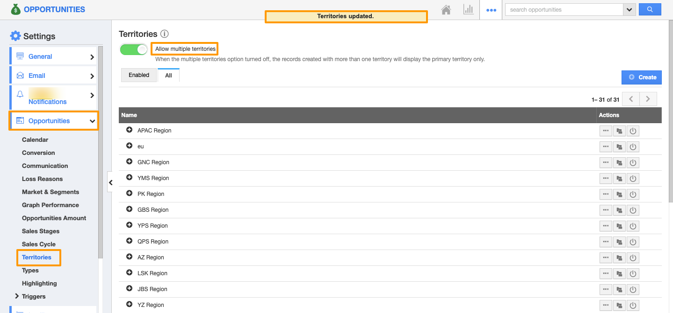Open the search opportunities dropdown arrow

pyautogui.click(x=629, y=10)
